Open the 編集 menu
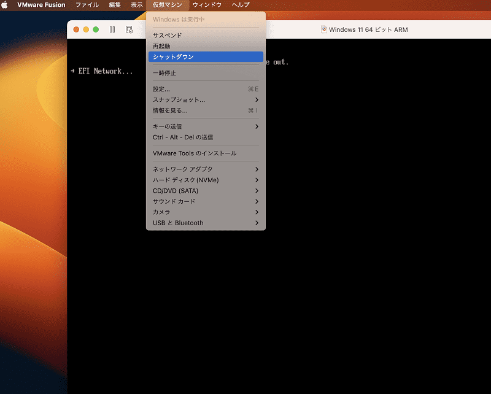This screenshot has height=394, width=491. [x=115, y=5]
